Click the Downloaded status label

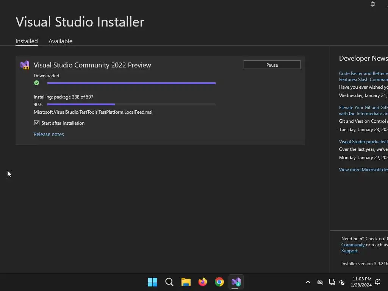click(47, 76)
